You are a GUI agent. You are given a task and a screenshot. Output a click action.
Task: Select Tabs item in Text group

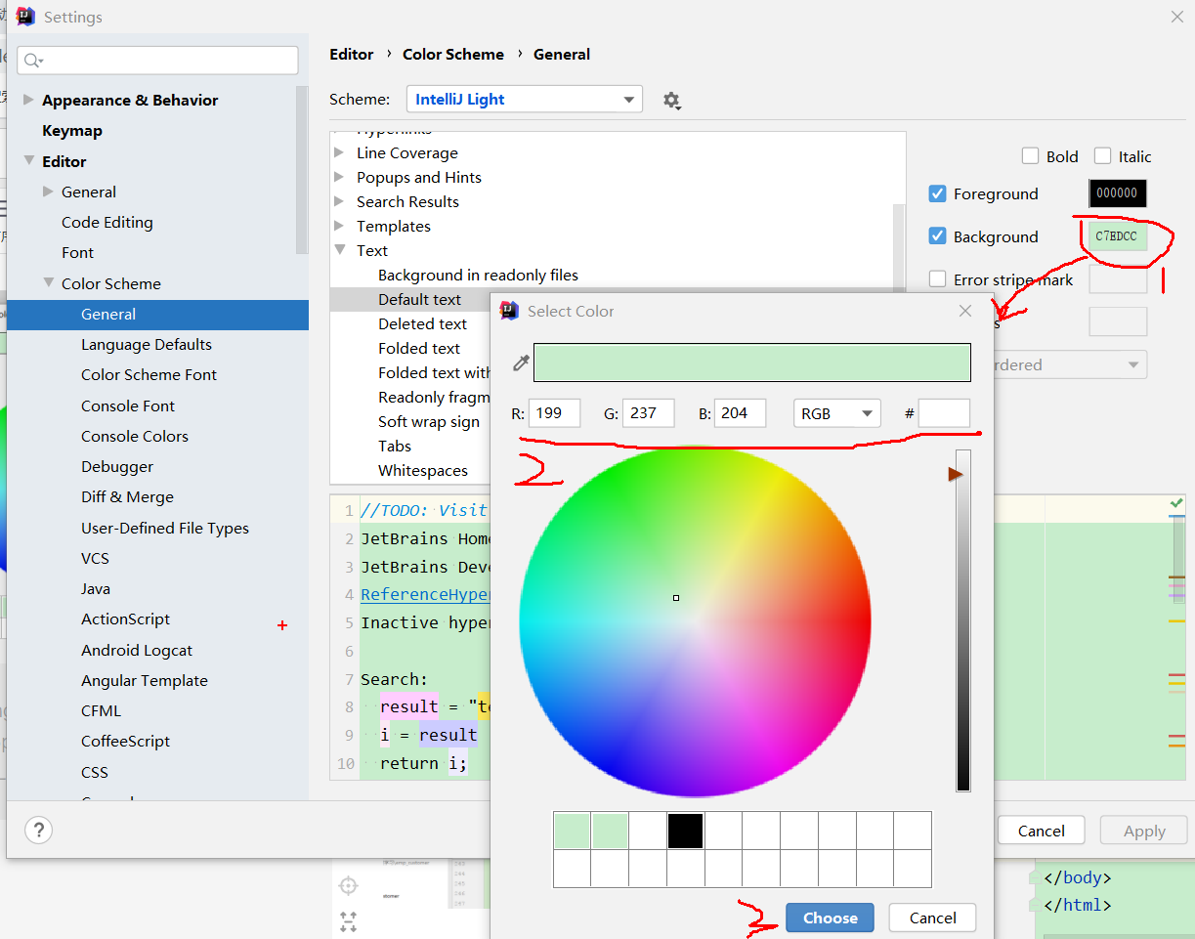(x=395, y=446)
